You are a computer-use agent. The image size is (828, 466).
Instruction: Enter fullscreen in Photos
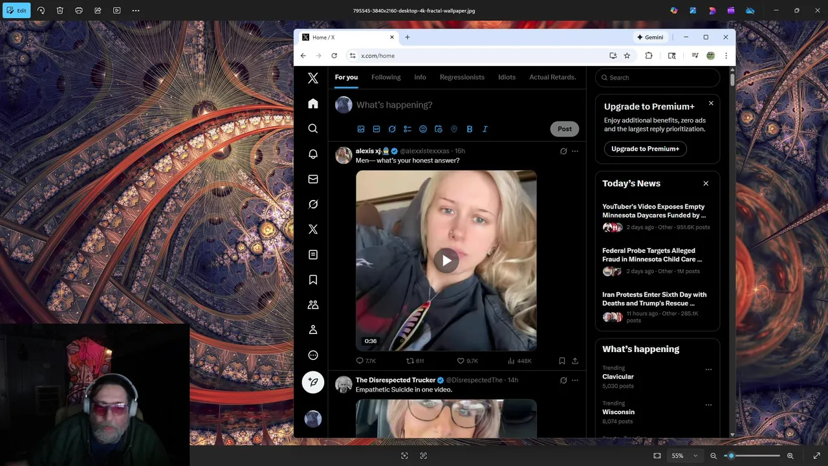click(816, 456)
